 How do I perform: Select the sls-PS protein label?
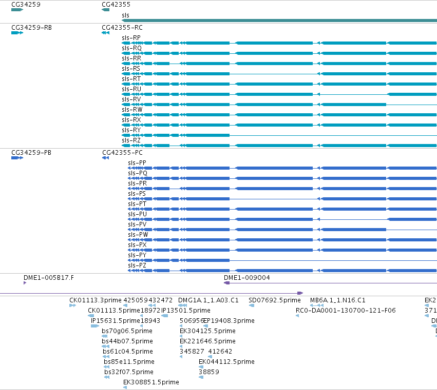tap(137, 194)
